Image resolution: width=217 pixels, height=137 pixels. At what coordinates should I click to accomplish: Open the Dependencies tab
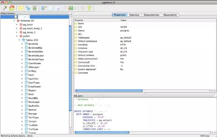click(x=151, y=15)
